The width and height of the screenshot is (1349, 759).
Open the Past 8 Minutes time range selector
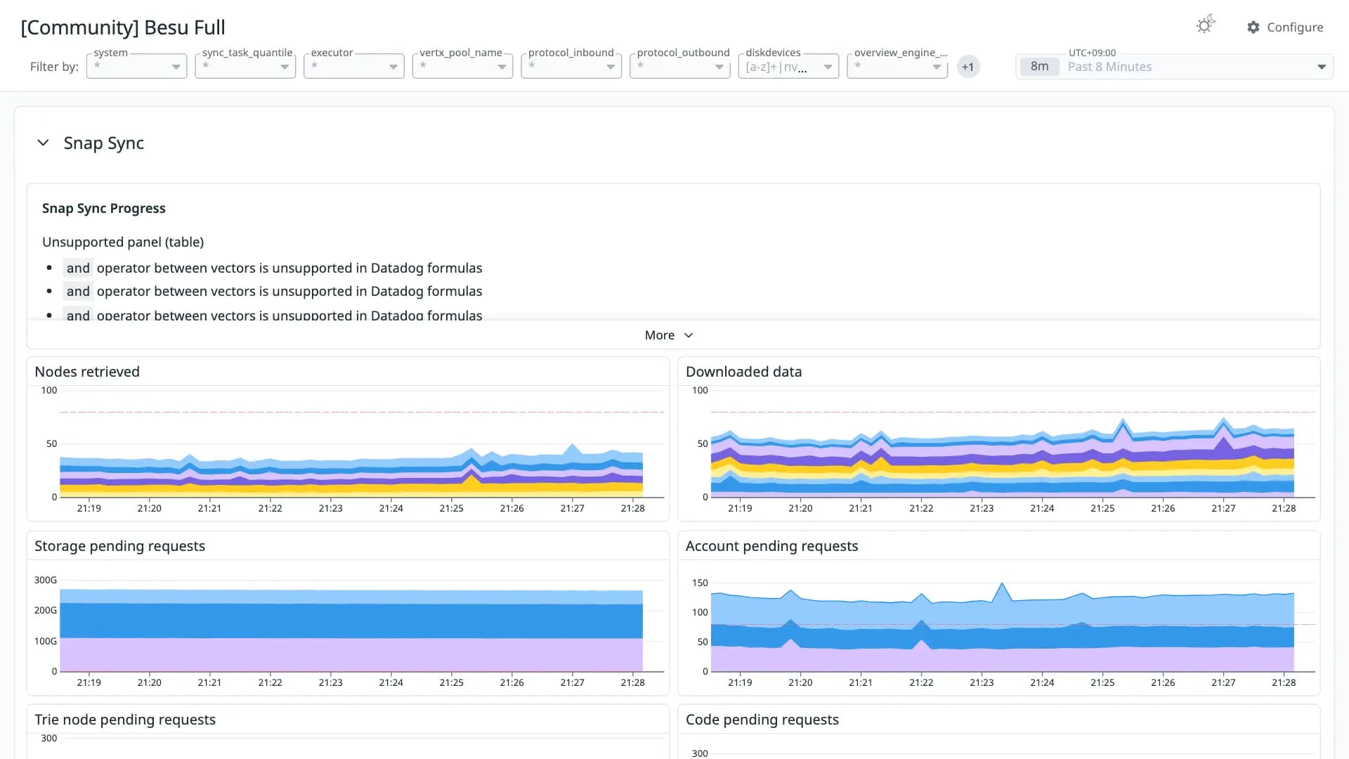(x=1175, y=67)
